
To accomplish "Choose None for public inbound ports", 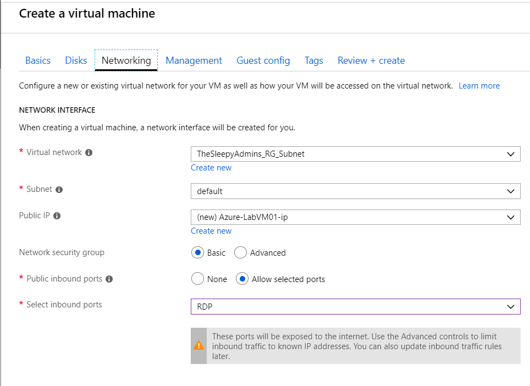I will tap(198, 279).
